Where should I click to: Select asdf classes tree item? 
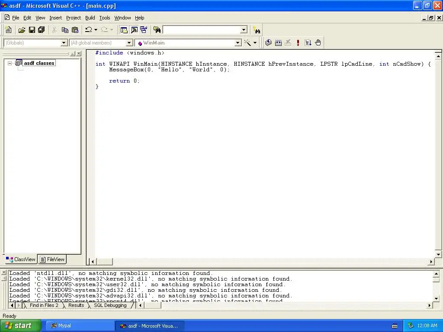point(39,63)
